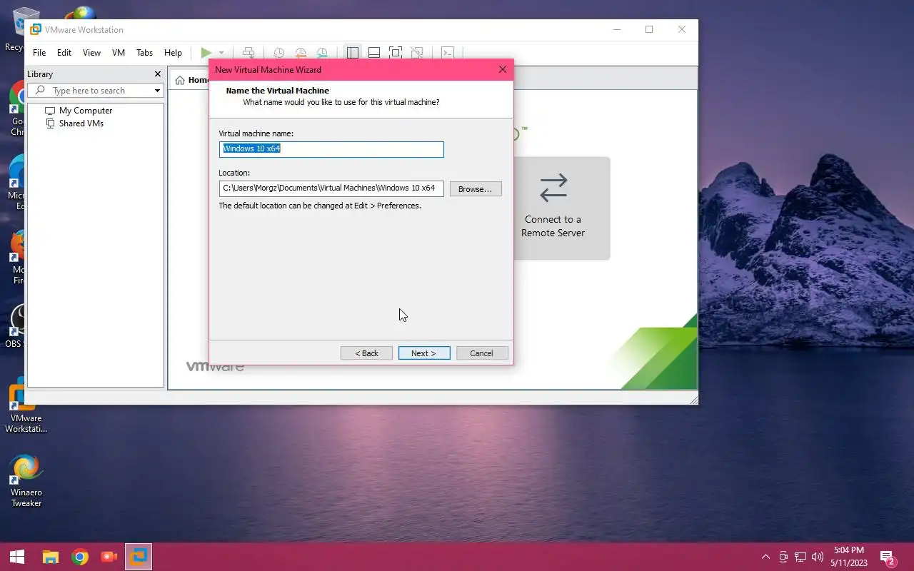Click the screen recorder taskbar icon
This screenshot has width=914, height=571.
tap(109, 557)
